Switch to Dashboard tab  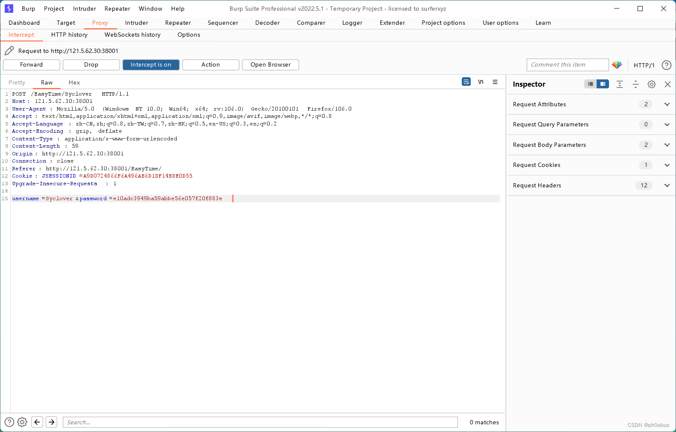point(24,23)
